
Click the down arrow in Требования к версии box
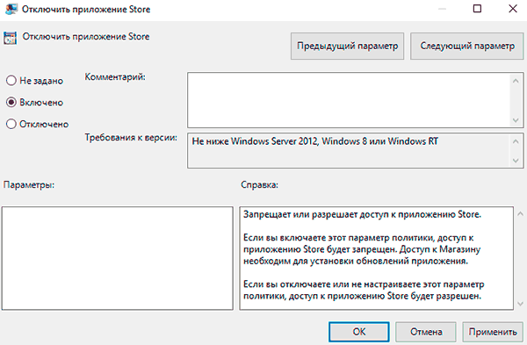click(x=516, y=161)
